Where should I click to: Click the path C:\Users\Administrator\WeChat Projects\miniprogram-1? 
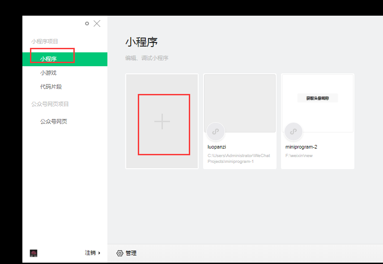click(x=238, y=158)
